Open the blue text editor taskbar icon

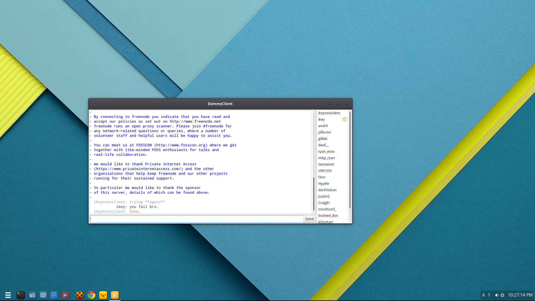click(x=54, y=295)
